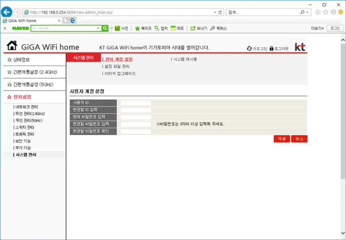Click the browser back arrow button
346x240 pixels.
(7, 12)
